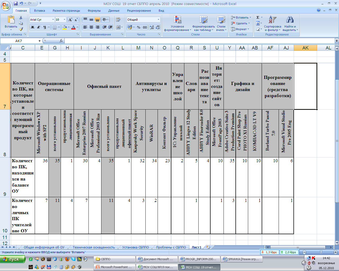Select column AK header
339x271 pixels.
click(305, 48)
